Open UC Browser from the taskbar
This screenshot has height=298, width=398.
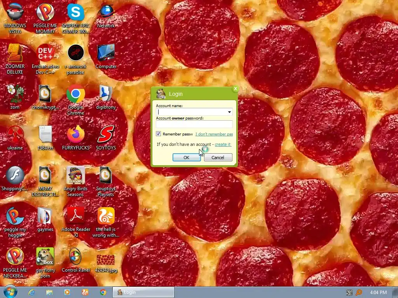click(85, 292)
